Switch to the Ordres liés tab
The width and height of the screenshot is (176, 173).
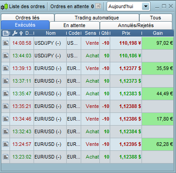tap(28, 18)
